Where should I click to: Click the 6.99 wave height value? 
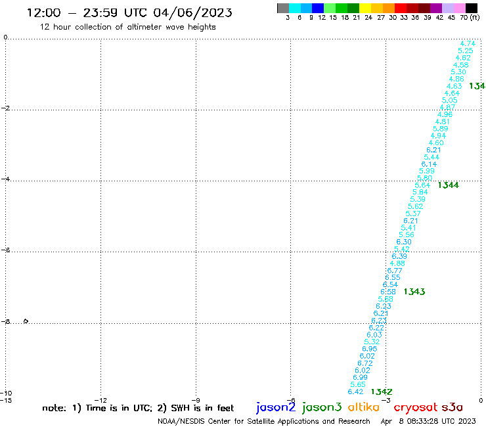360,377
